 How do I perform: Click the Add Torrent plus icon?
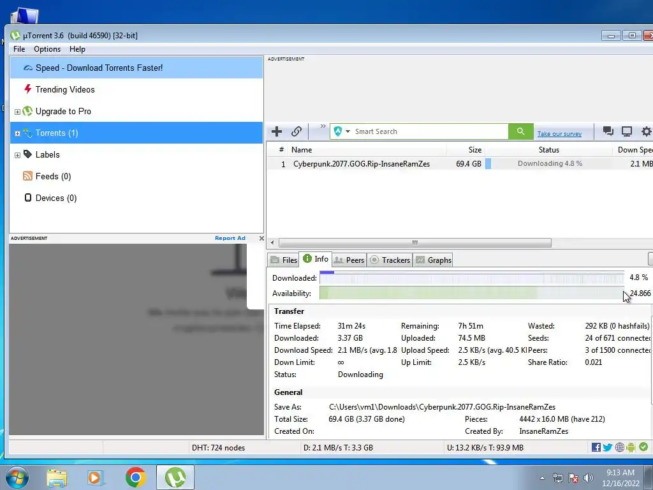[x=277, y=131]
